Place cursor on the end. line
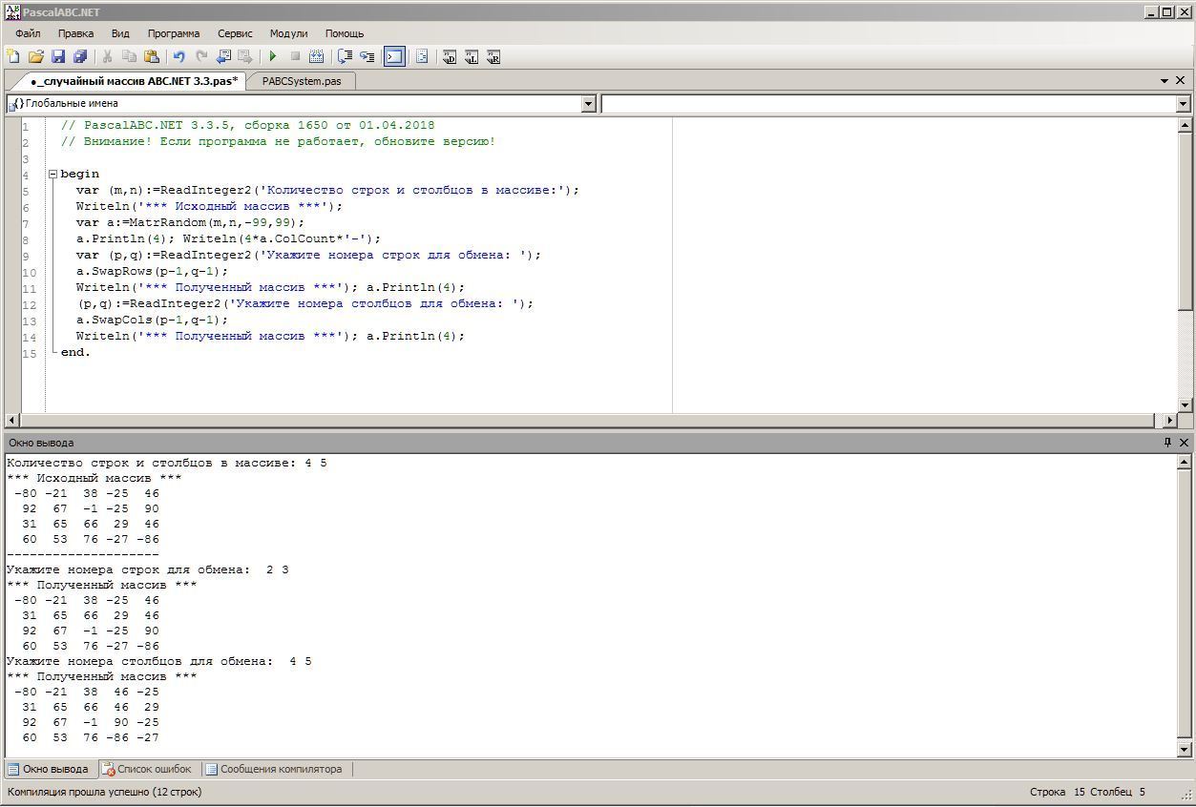This screenshot has width=1196, height=807. click(x=75, y=352)
